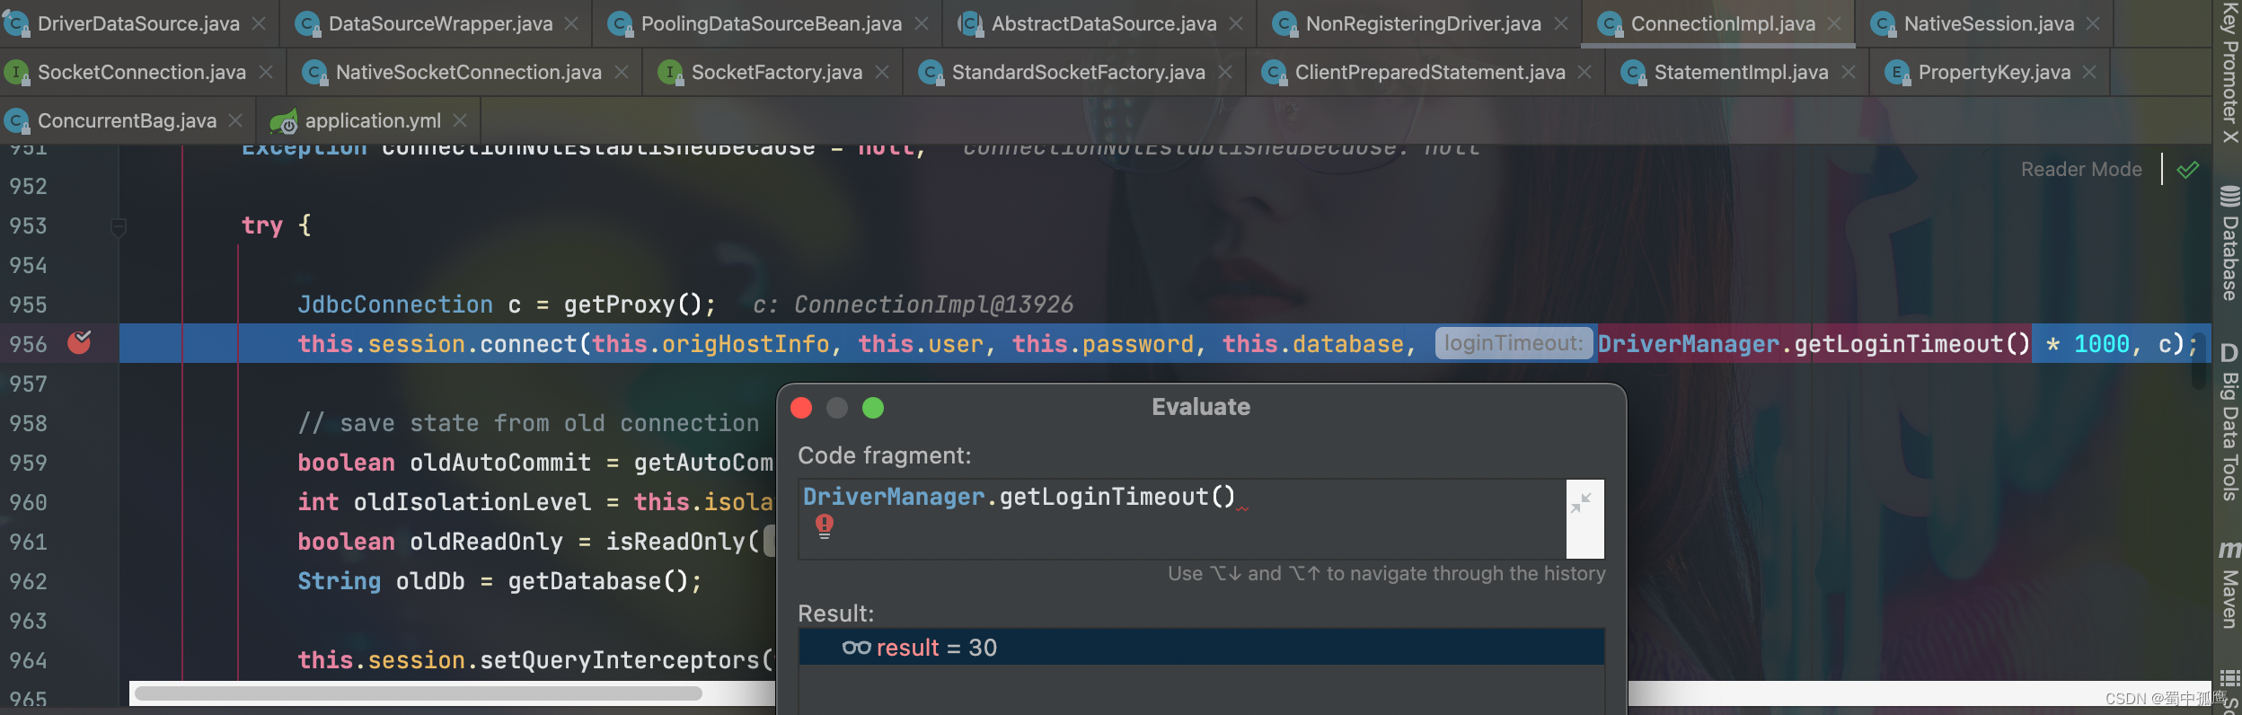Viewport: 2242px width, 715px height.
Task: Open the AbstractDataSource.java editor tab
Action: 1104,23
